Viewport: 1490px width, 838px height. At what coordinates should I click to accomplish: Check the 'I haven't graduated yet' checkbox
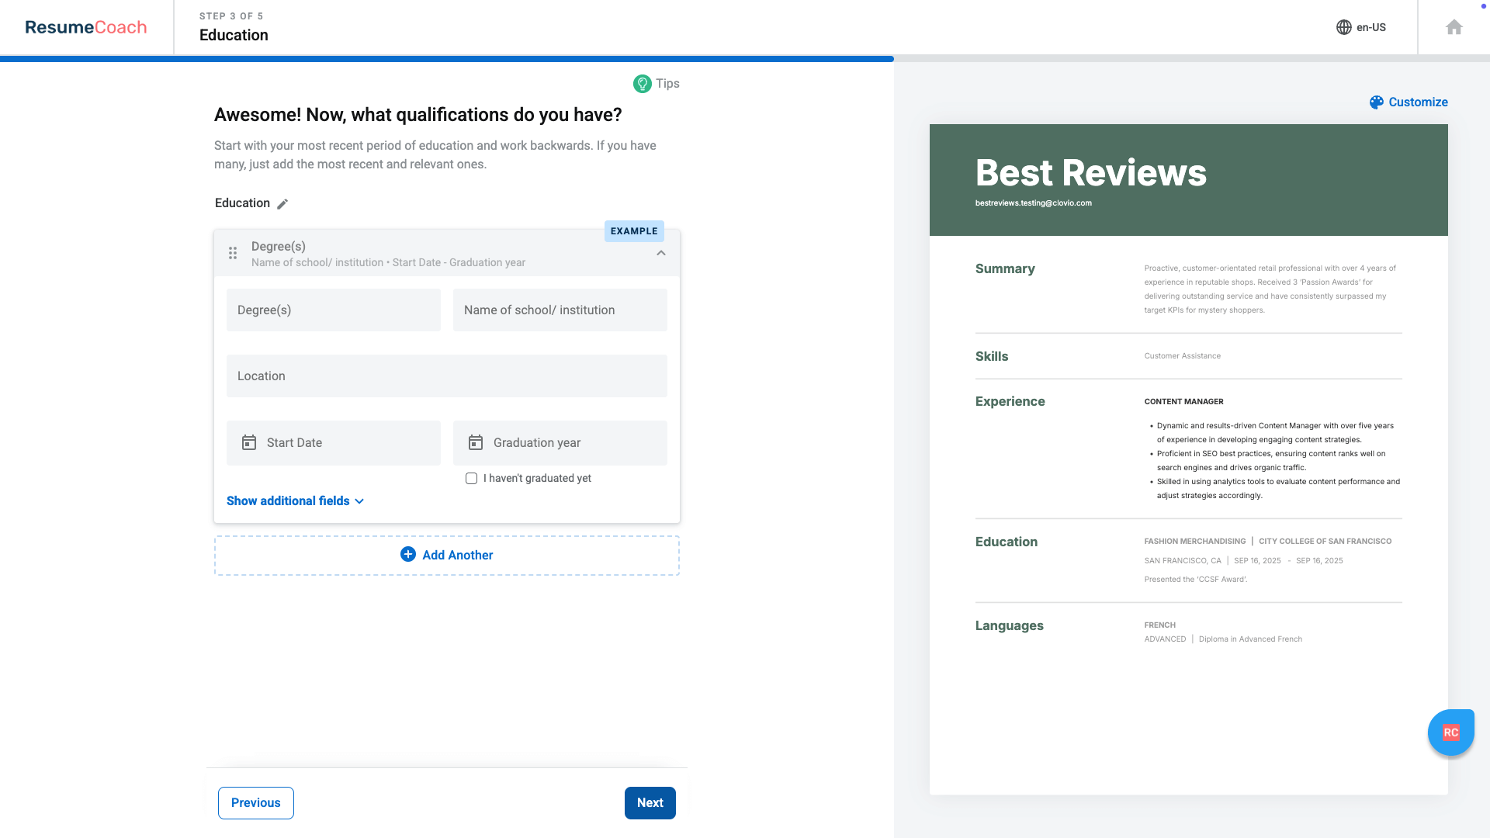tap(471, 478)
